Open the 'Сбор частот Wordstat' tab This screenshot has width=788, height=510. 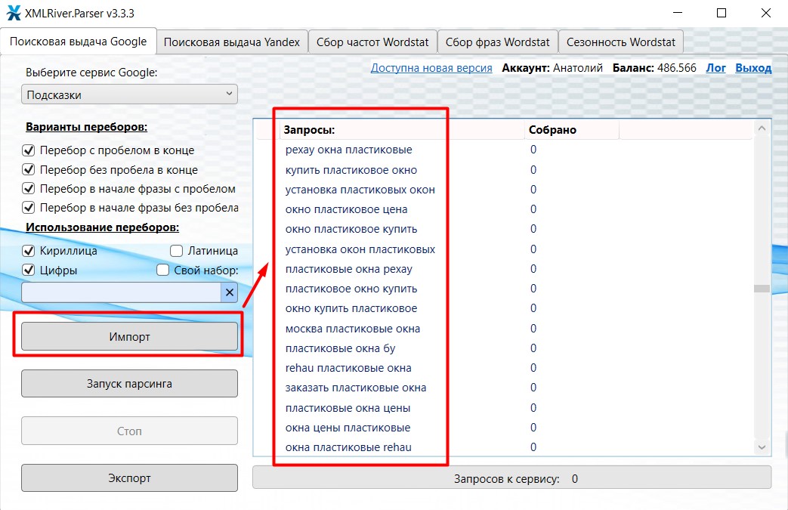(x=372, y=42)
